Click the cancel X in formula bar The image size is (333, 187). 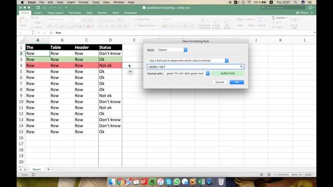click(39, 33)
